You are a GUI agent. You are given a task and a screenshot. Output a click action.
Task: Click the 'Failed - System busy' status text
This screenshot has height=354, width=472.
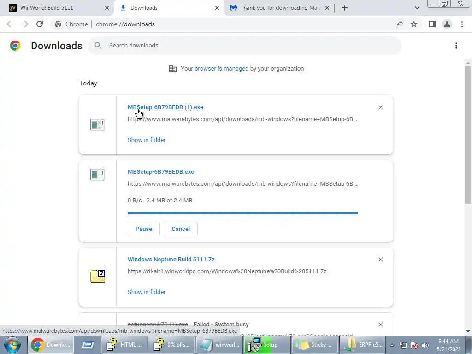click(221, 324)
